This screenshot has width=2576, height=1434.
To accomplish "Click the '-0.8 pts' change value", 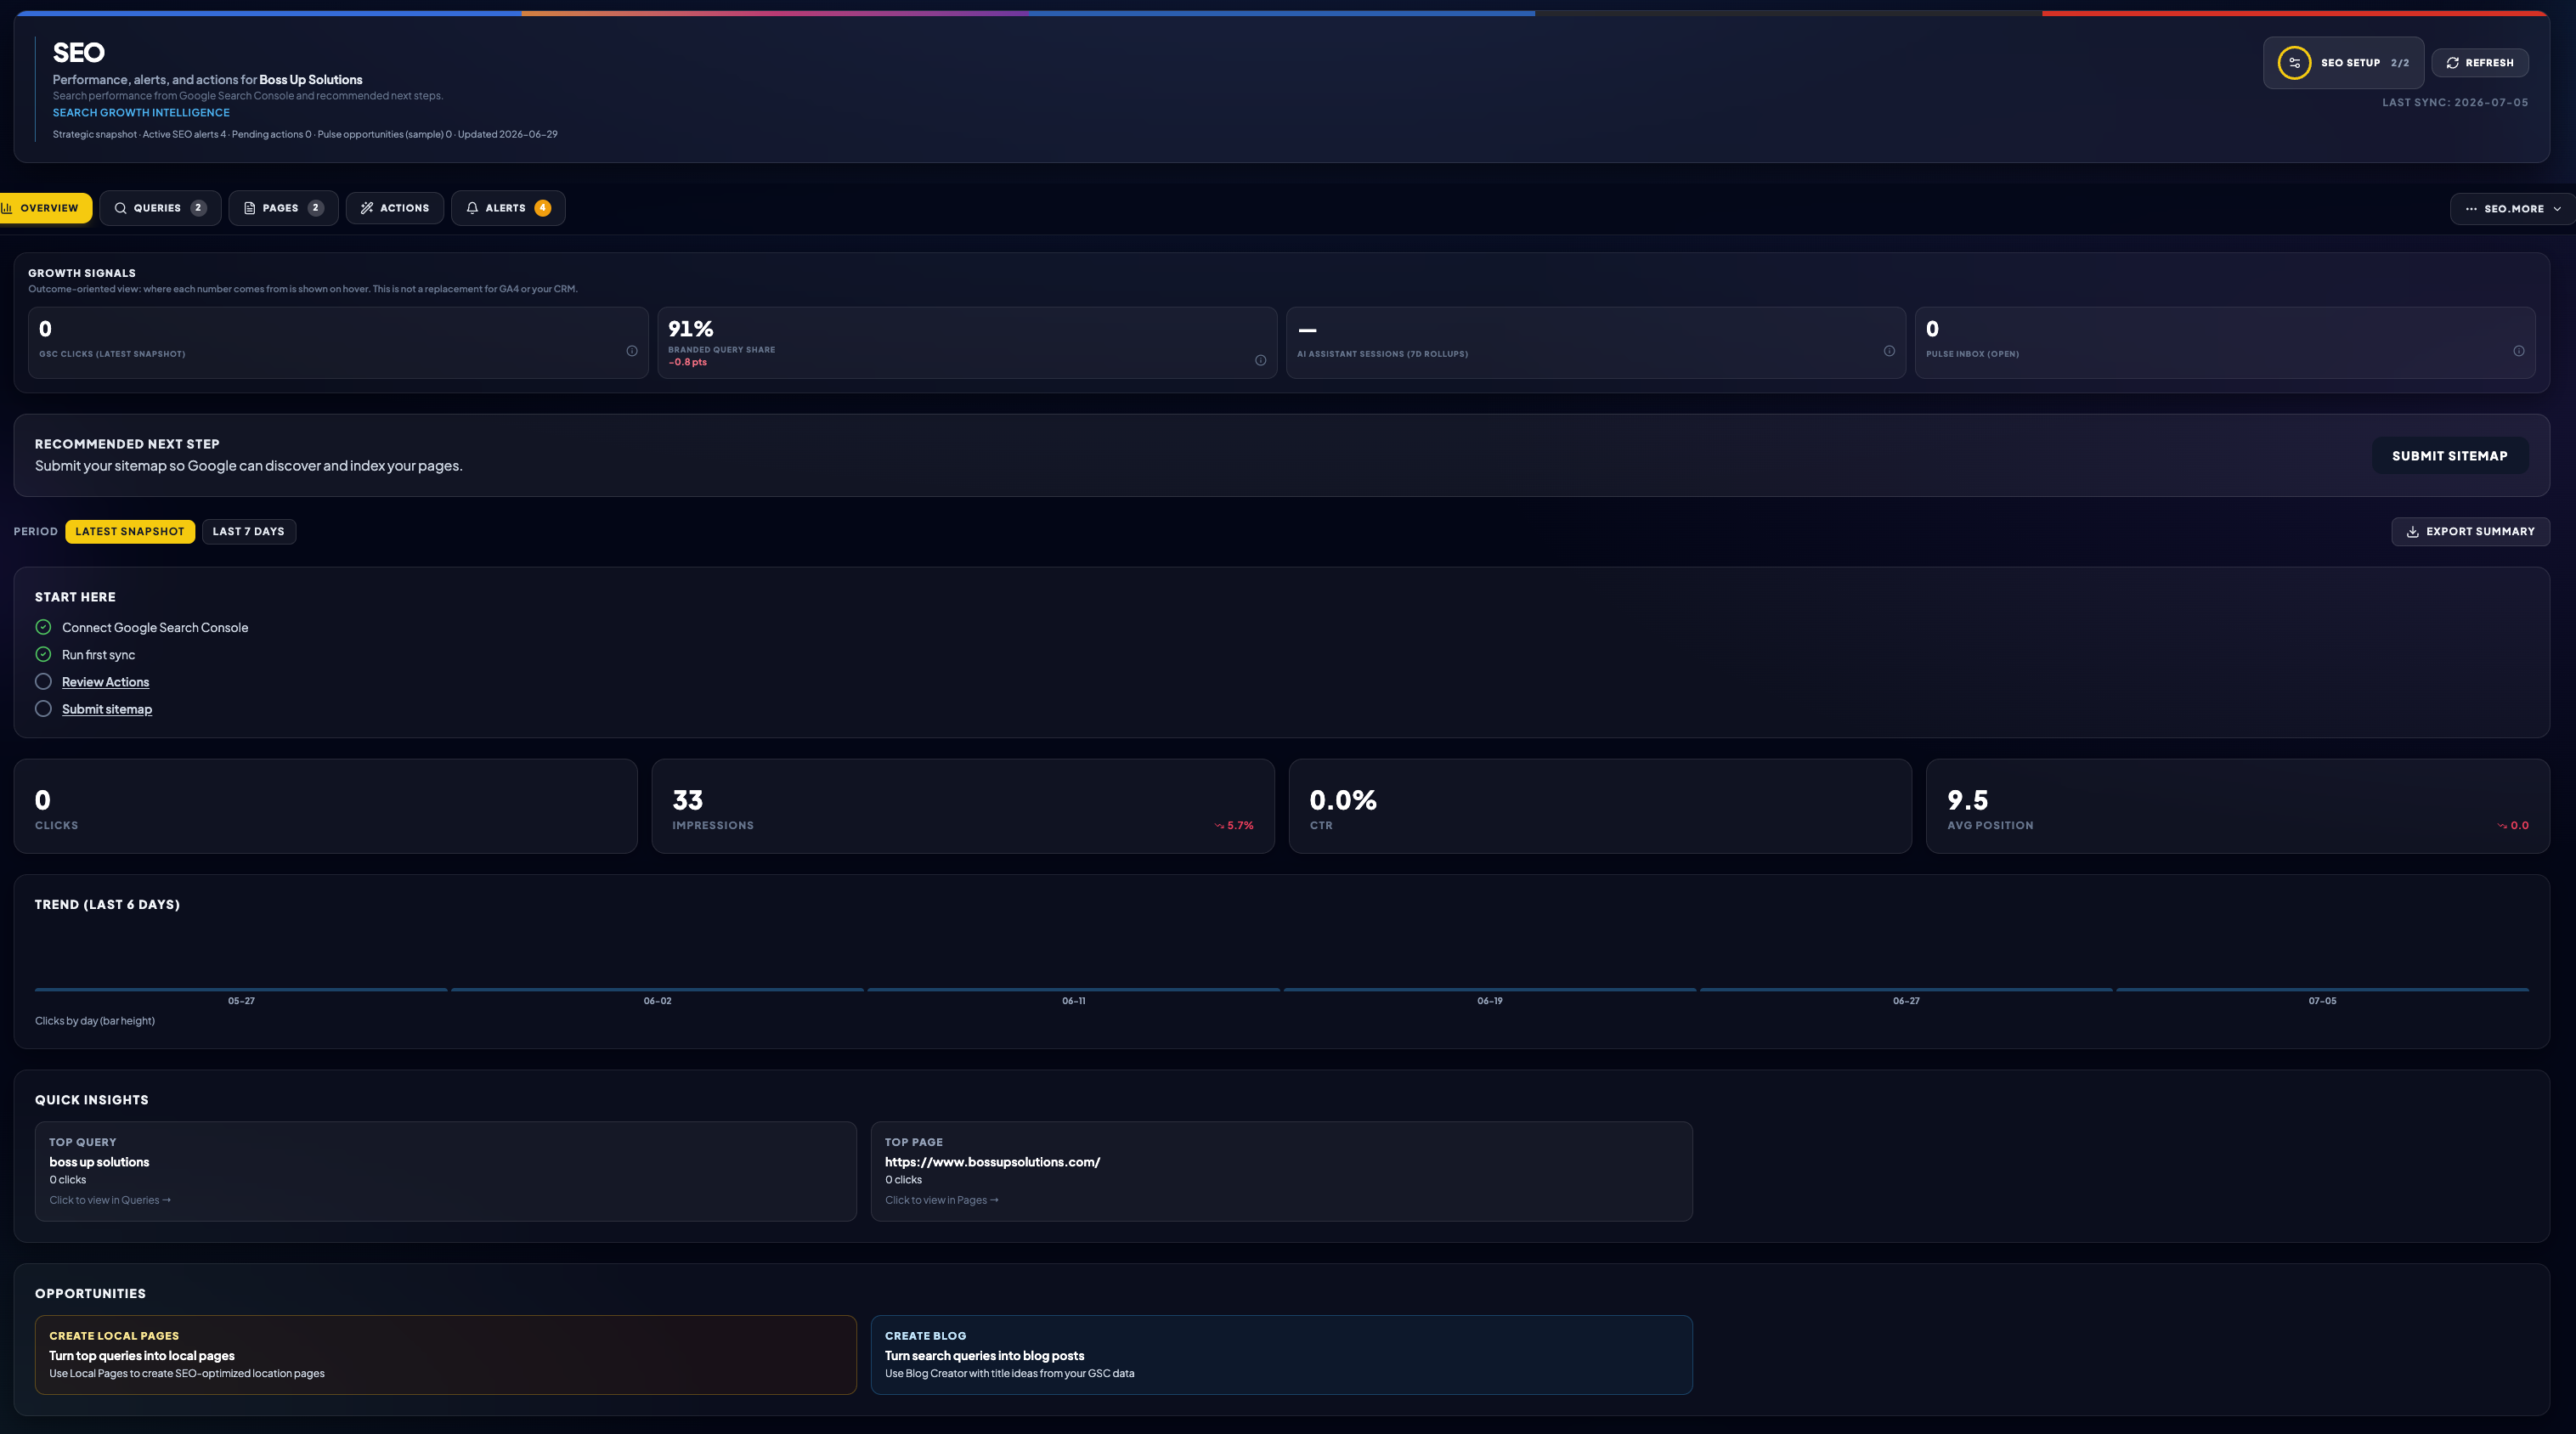I will (687, 362).
